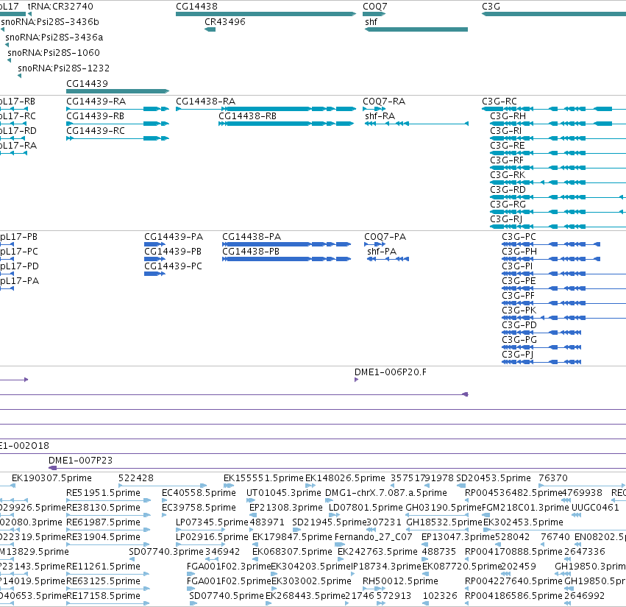The height and width of the screenshot is (607, 626).
Task: Click the COQ7 gene bar
Action: (374, 14)
